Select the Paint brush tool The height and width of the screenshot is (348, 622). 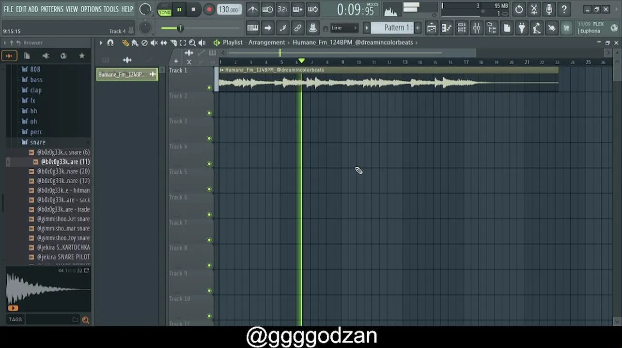tap(135, 43)
